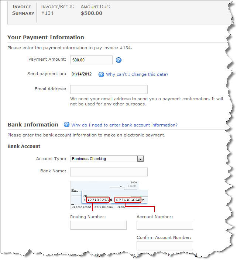This screenshot has height=260, width=237.
Task: Open "Why can't I change this date?" link
Action: [x=137, y=74]
